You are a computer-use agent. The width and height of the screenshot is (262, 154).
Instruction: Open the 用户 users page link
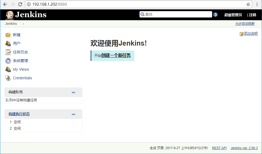click(x=16, y=43)
